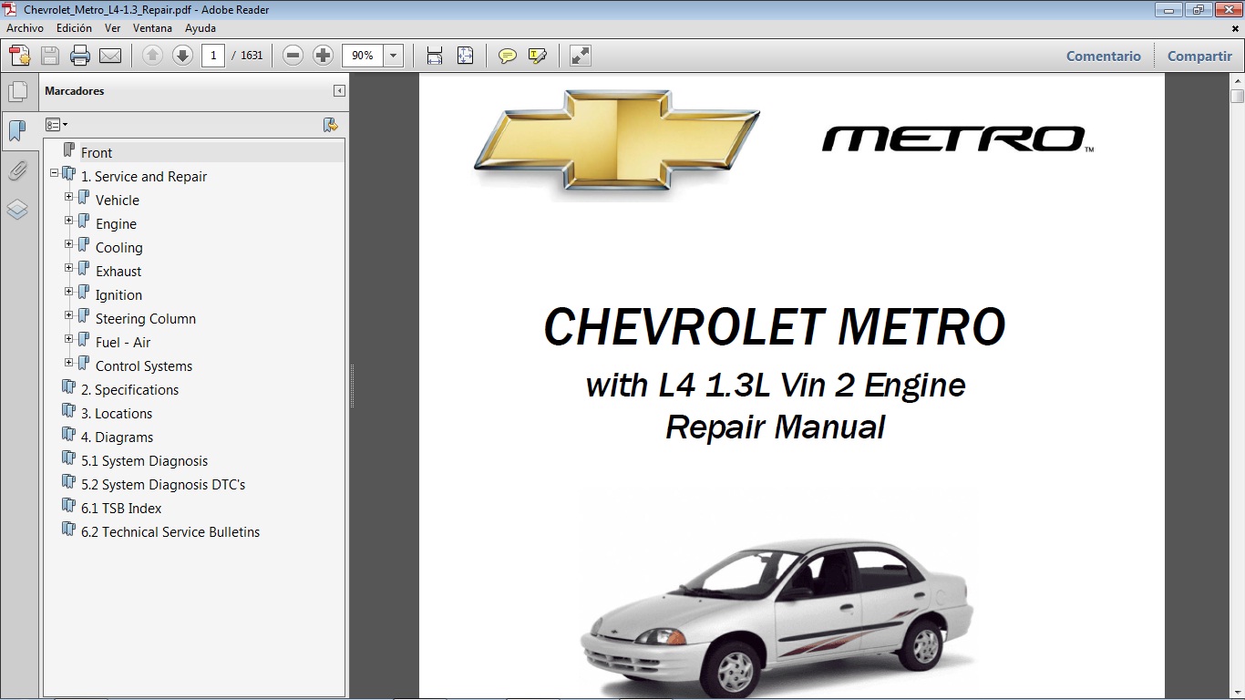Select the Sticky Note comment tool

click(x=506, y=55)
